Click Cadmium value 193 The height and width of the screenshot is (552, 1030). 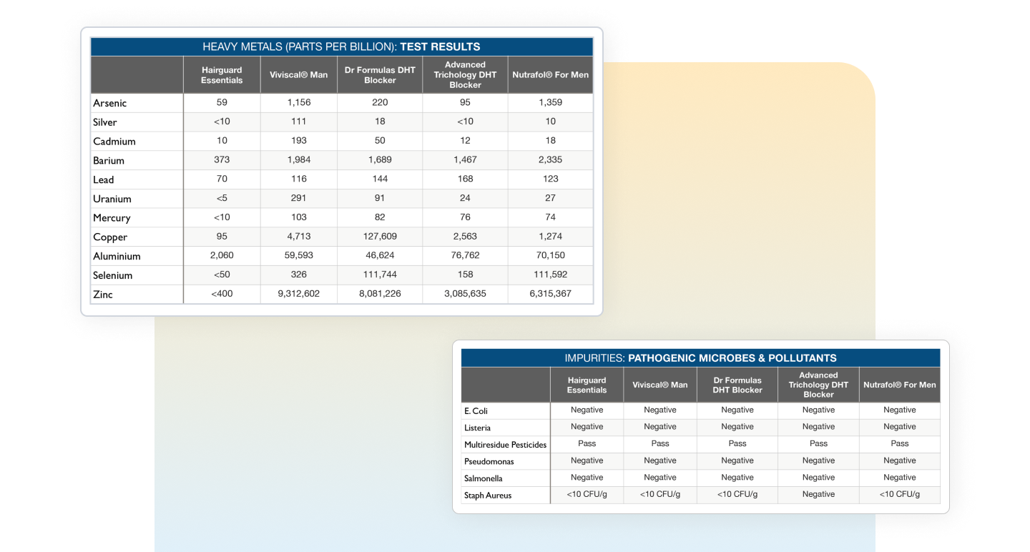click(x=299, y=140)
